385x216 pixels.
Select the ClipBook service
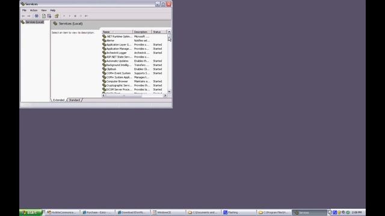point(134,69)
